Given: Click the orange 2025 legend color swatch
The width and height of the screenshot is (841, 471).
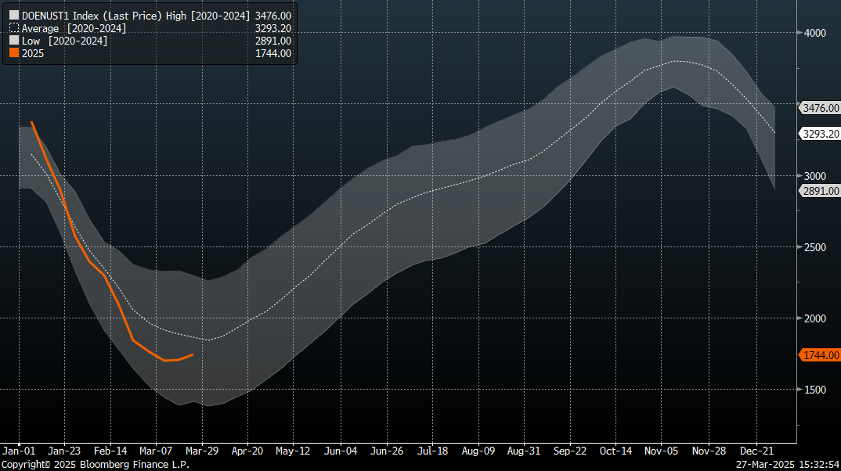Looking at the screenshot, I should pos(13,54).
